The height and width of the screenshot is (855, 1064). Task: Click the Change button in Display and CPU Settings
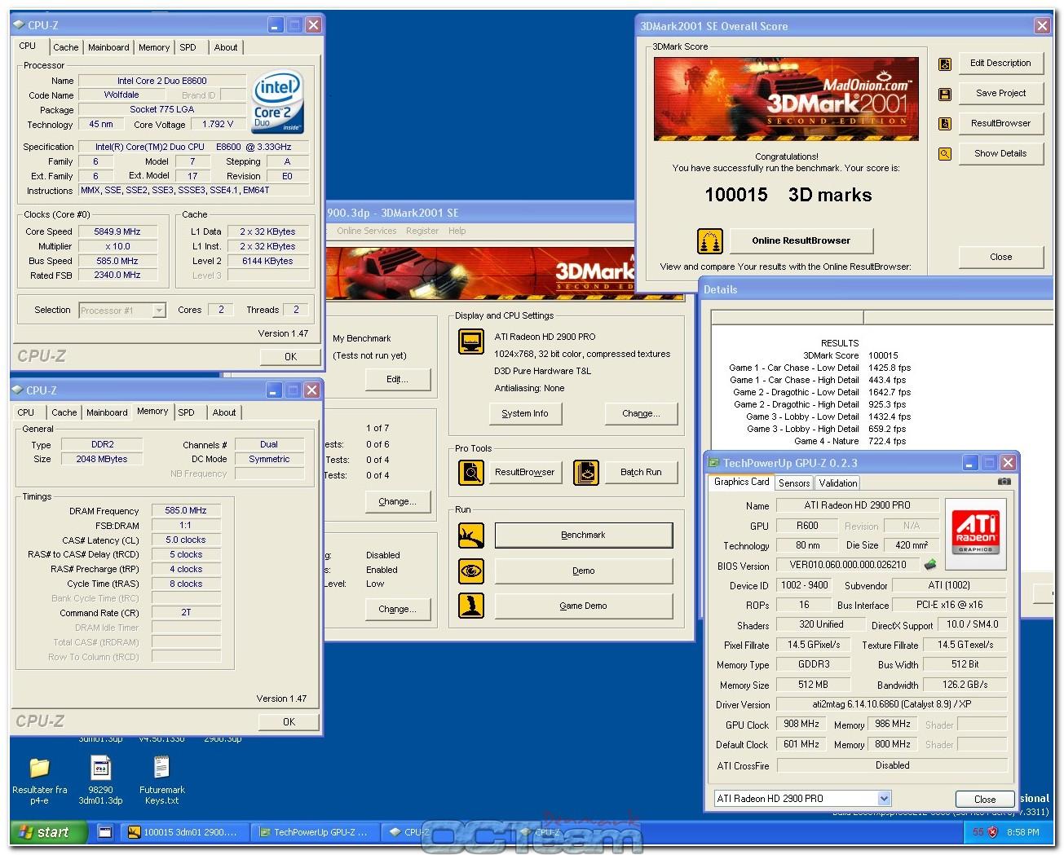point(642,413)
